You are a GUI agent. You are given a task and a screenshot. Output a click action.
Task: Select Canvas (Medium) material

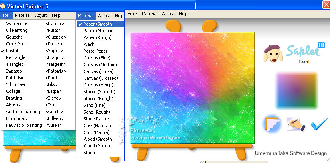100,65
